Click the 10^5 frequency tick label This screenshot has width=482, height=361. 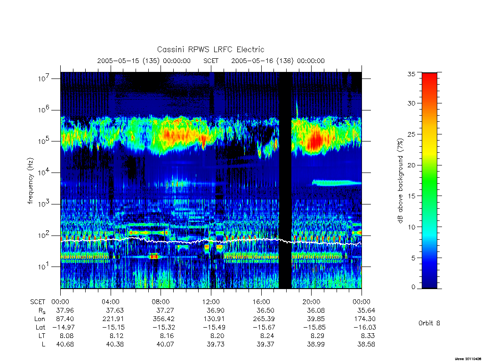[43, 141]
